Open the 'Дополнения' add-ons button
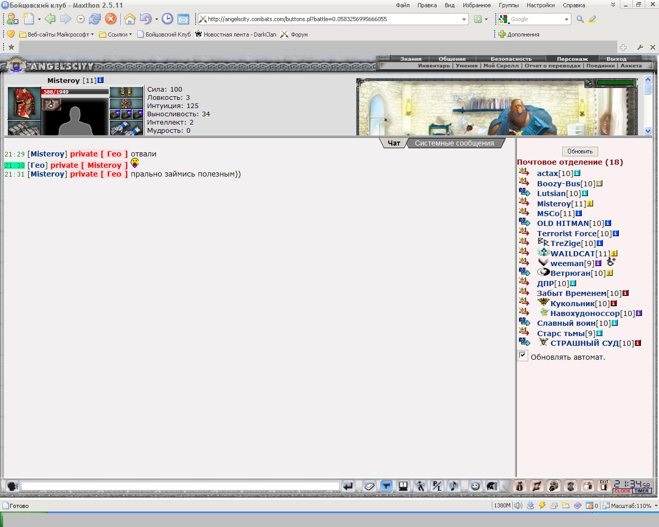Screen dimensions: 659x527 point(519,34)
